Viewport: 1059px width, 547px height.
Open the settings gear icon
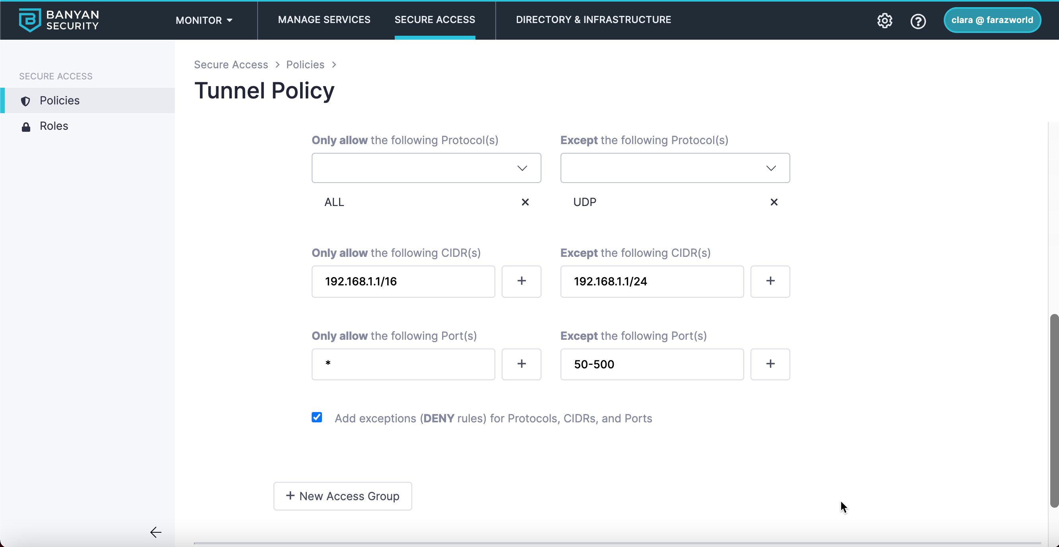pos(884,21)
